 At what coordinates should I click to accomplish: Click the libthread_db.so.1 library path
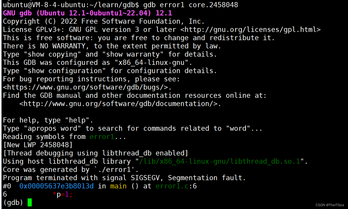(x=220, y=161)
